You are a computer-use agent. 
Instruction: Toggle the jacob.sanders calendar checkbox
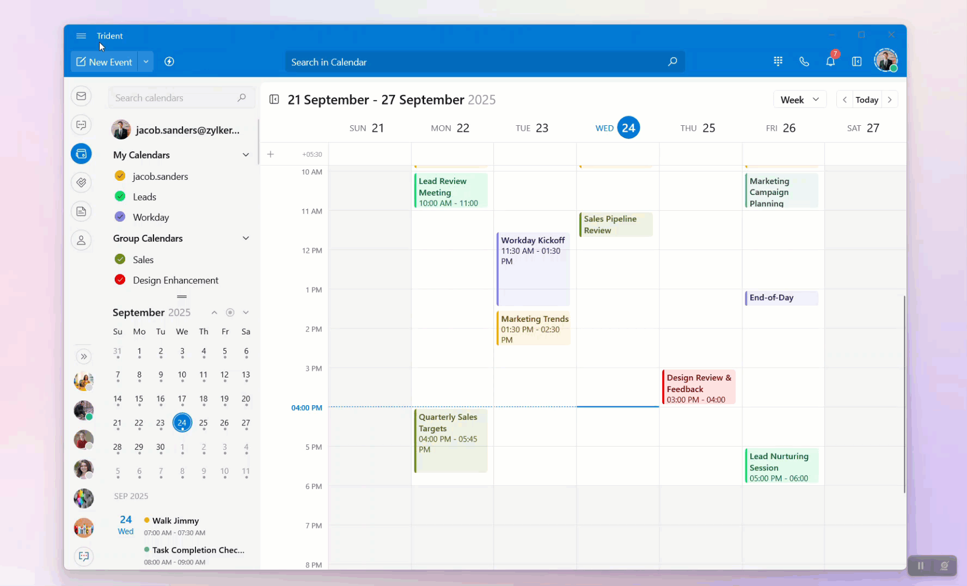click(x=120, y=176)
